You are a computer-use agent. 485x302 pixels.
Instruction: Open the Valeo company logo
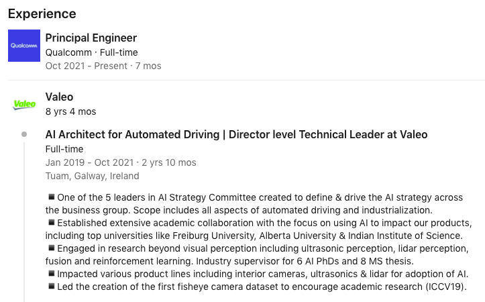pos(24,104)
